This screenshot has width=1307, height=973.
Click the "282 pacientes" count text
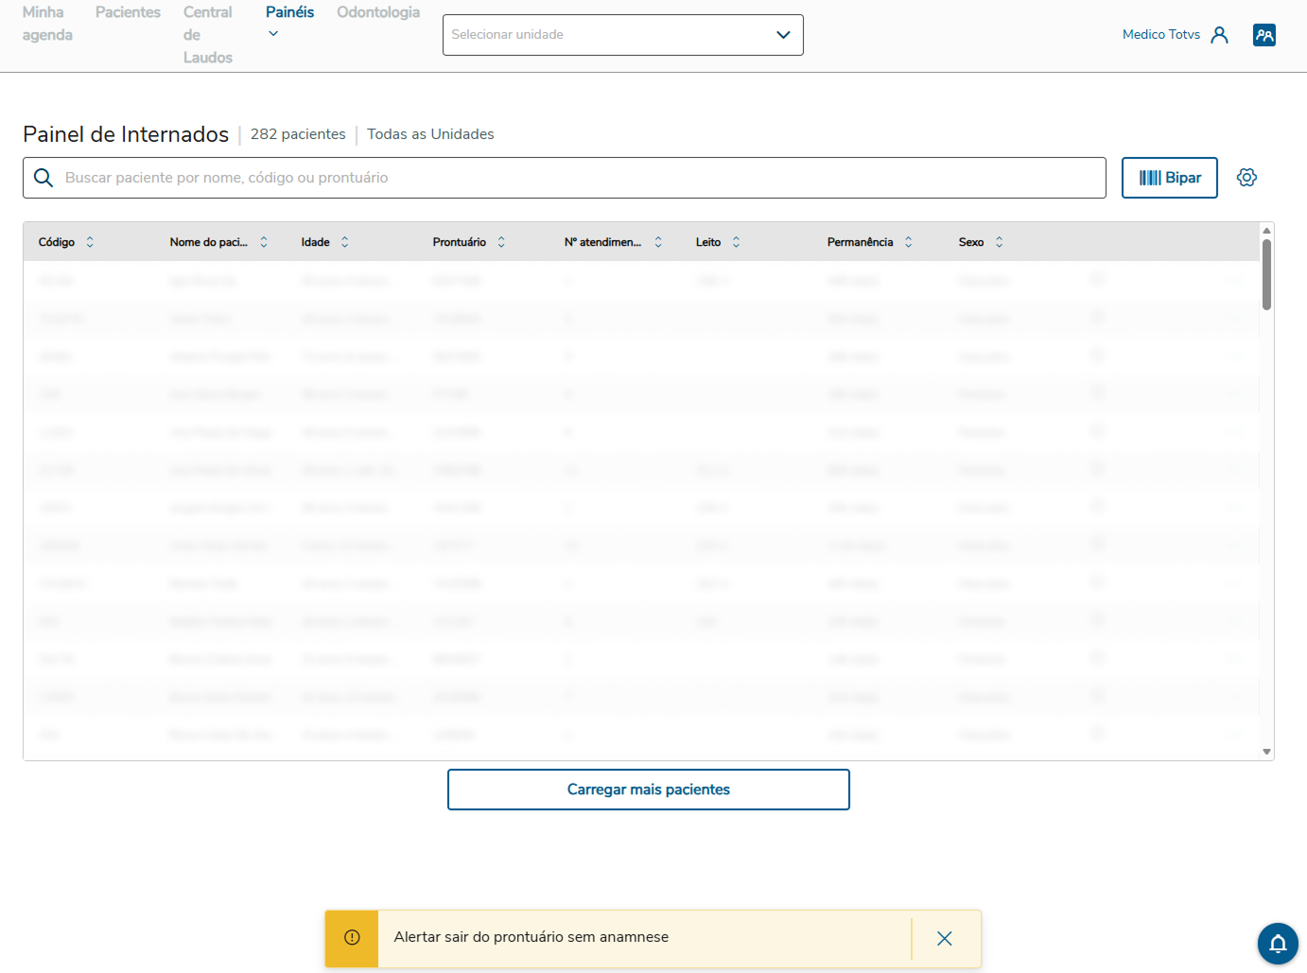pyautogui.click(x=298, y=134)
